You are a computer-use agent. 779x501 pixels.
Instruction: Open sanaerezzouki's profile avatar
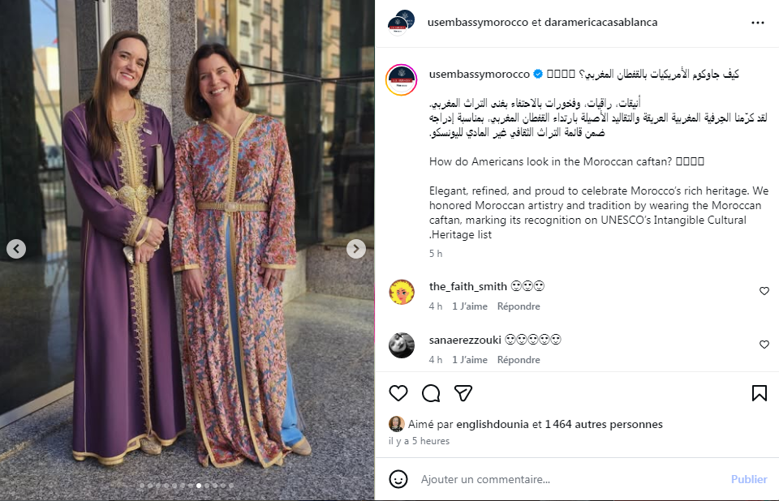pyautogui.click(x=402, y=345)
